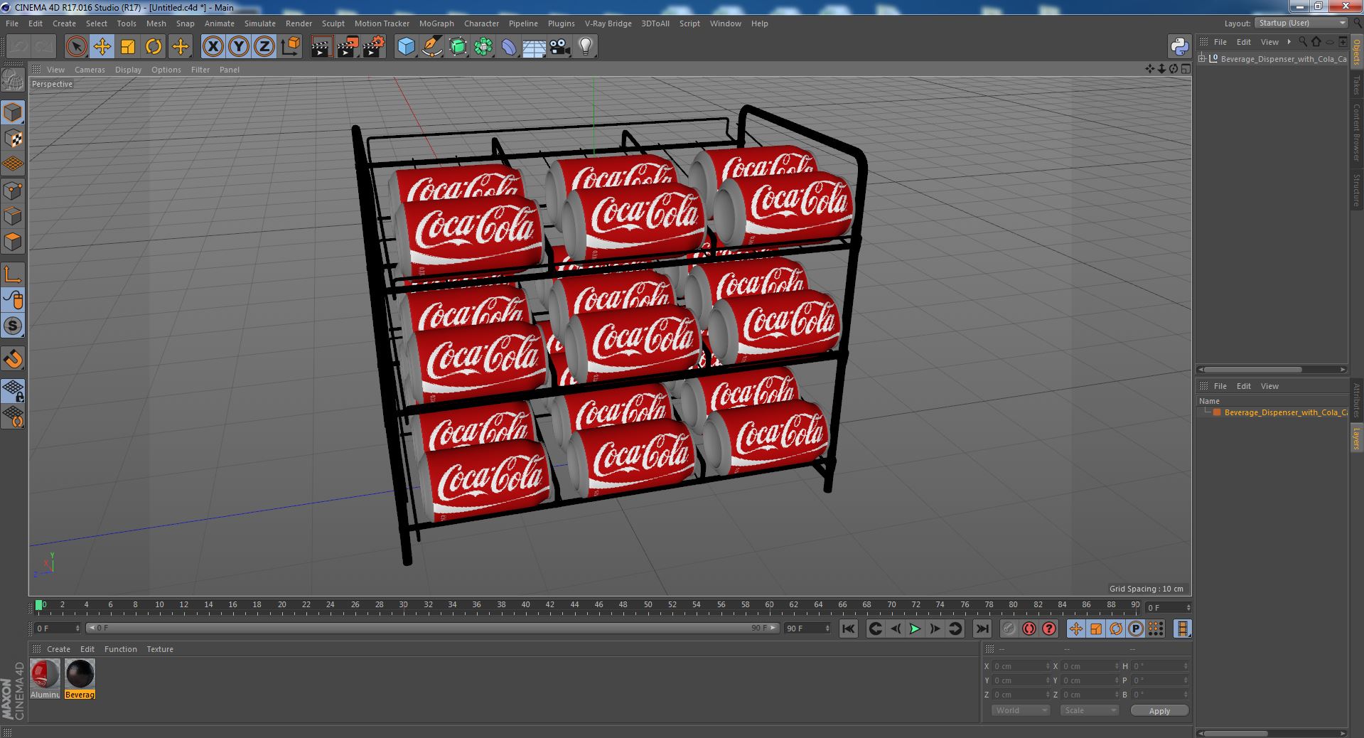Switch to Edges mode
Viewport: 1364px width, 738px height.
tap(13, 216)
